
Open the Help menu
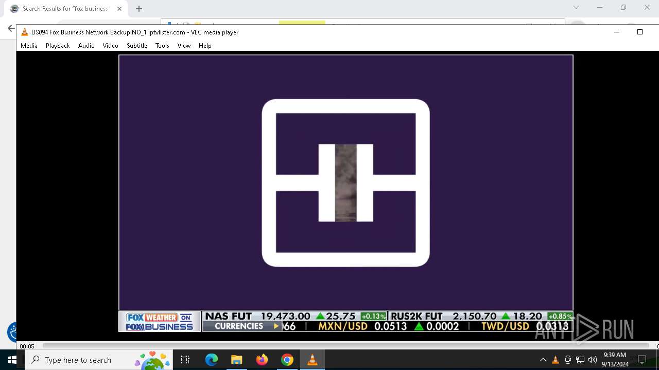(205, 46)
